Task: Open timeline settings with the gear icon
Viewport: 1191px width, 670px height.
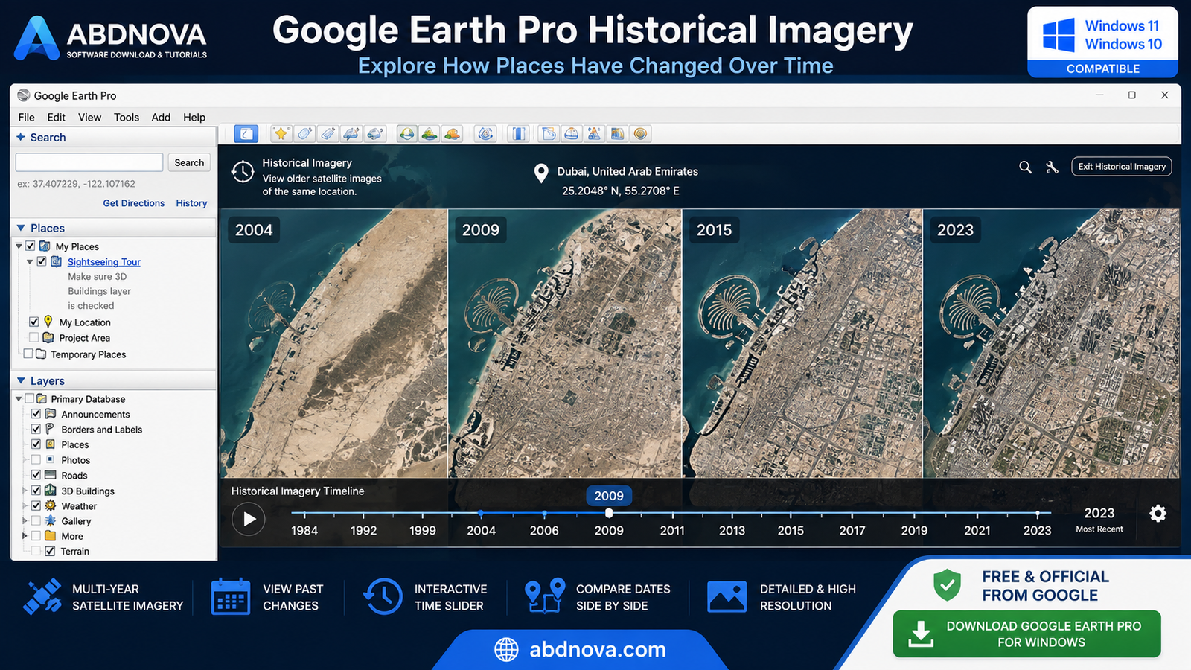Action: point(1158,514)
